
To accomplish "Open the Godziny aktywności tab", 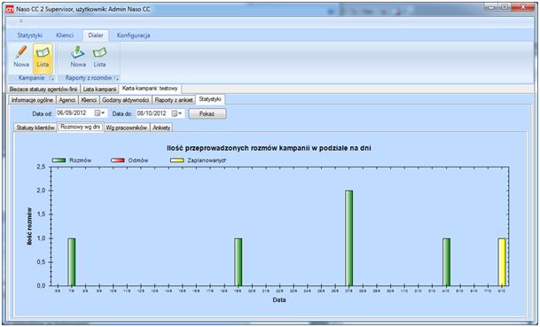I will coord(126,100).
